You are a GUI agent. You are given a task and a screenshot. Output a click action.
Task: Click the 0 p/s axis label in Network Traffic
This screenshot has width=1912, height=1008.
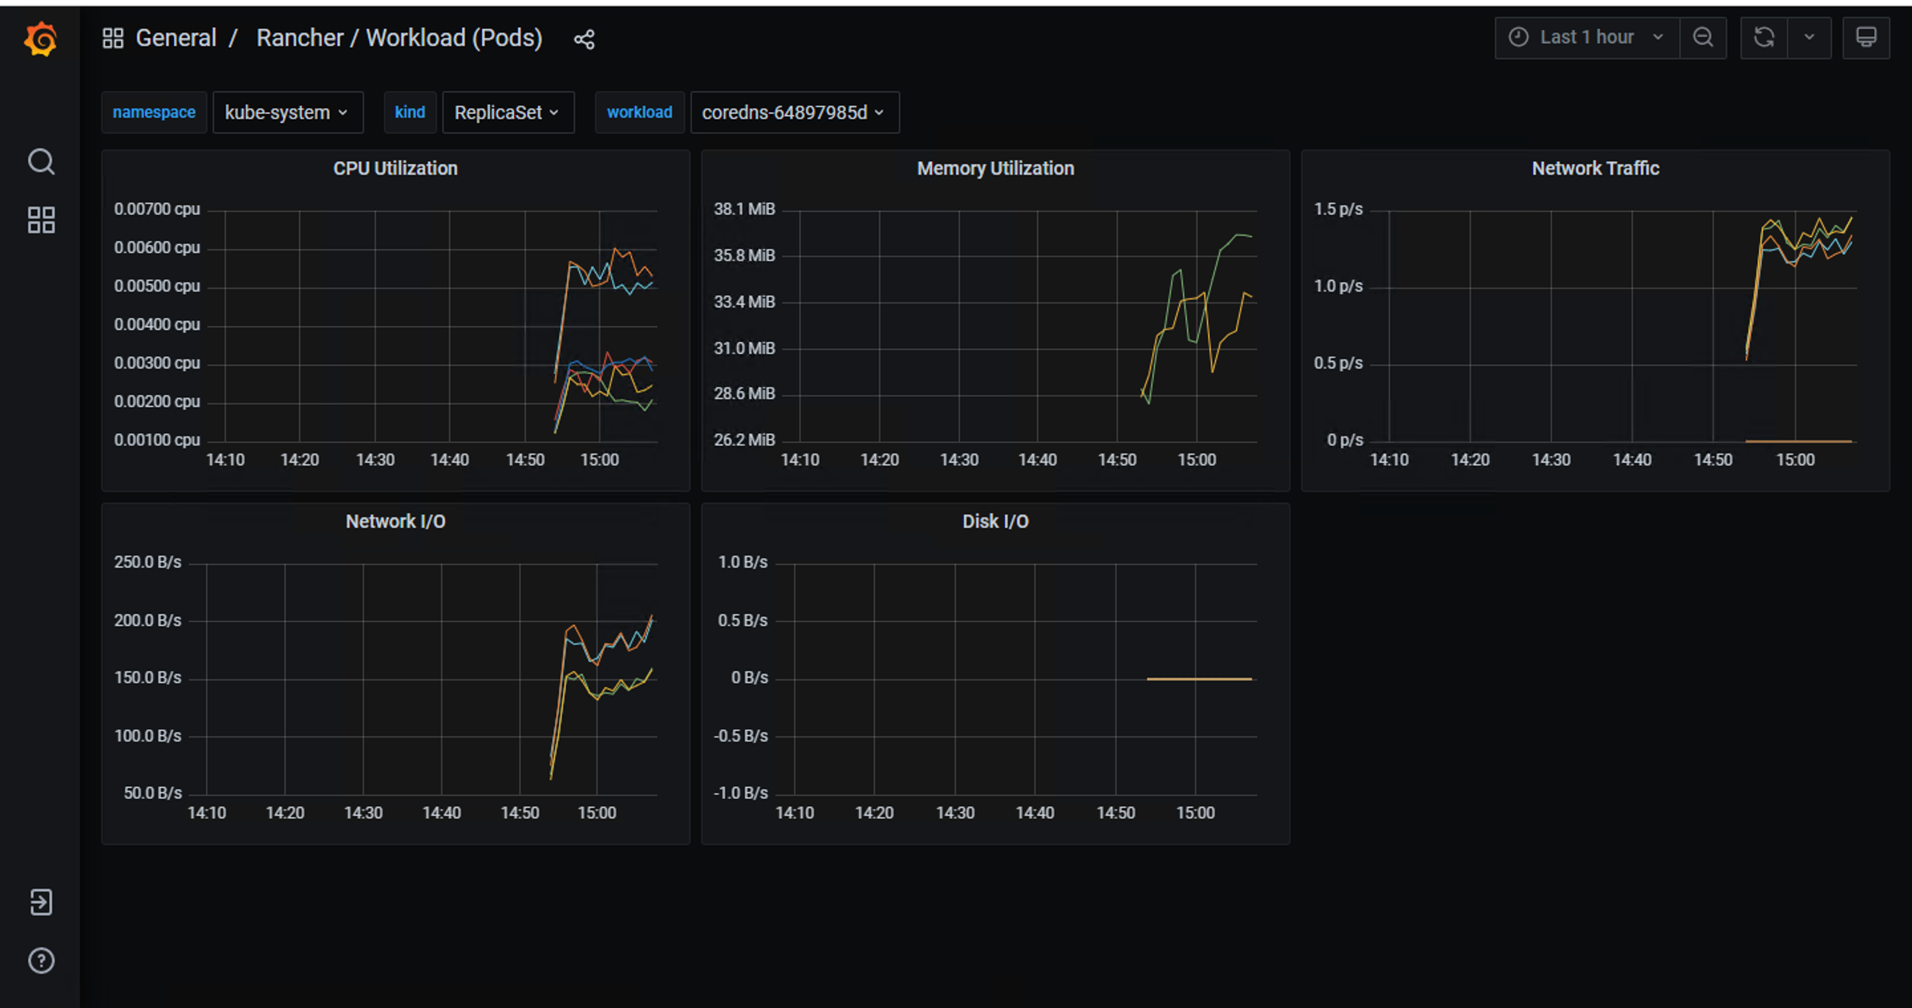coord(1345,440)
